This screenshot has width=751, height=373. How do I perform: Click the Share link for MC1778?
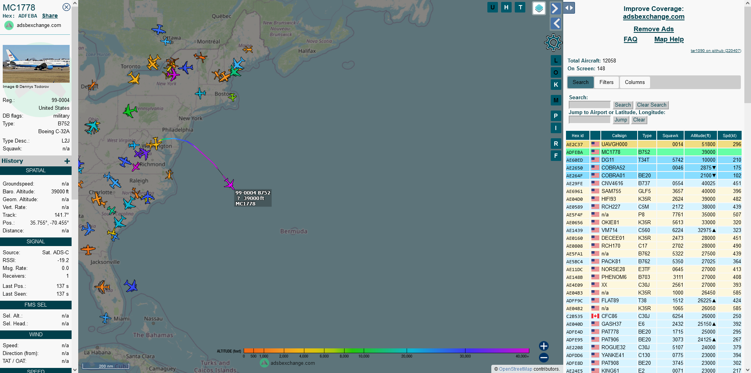click(x=50, y=16)
